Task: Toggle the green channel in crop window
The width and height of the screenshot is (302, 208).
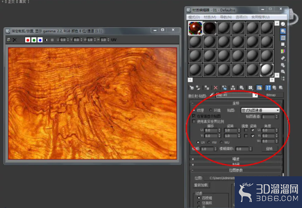Action: tap(34, 40)
